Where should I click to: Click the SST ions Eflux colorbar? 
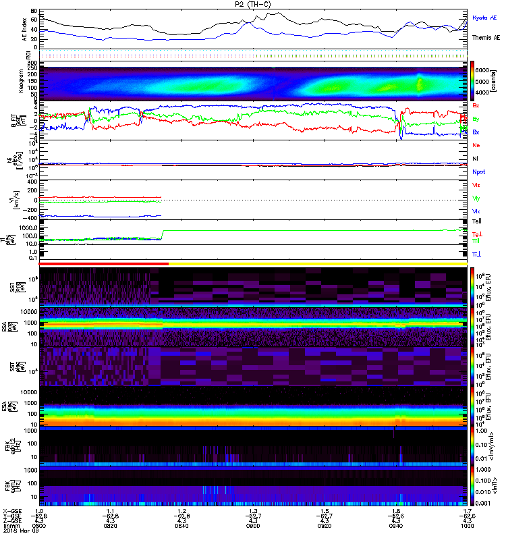[472, 287]
